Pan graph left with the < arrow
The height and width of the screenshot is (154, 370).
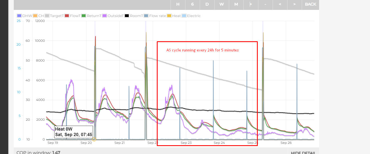[x=280, y=4]
